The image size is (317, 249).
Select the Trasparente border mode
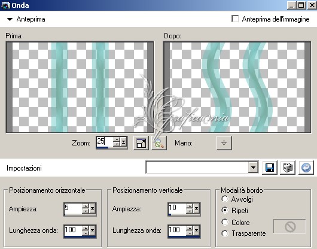click(225, 233)
